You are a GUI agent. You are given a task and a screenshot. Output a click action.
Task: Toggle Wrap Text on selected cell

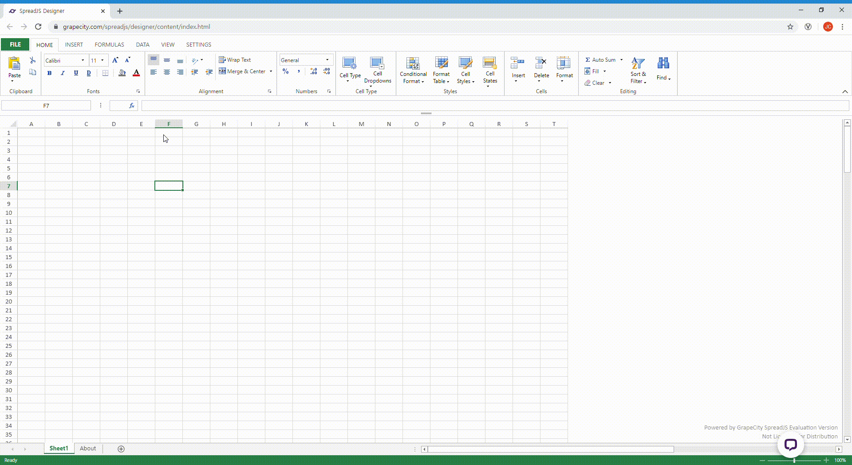click(235, 60)
